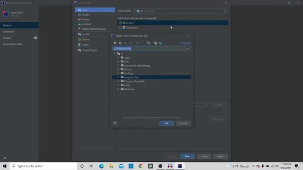Click the Hide path link
Image resolution: width=303 pixels, height=170 pixels.
coord(186,43)
